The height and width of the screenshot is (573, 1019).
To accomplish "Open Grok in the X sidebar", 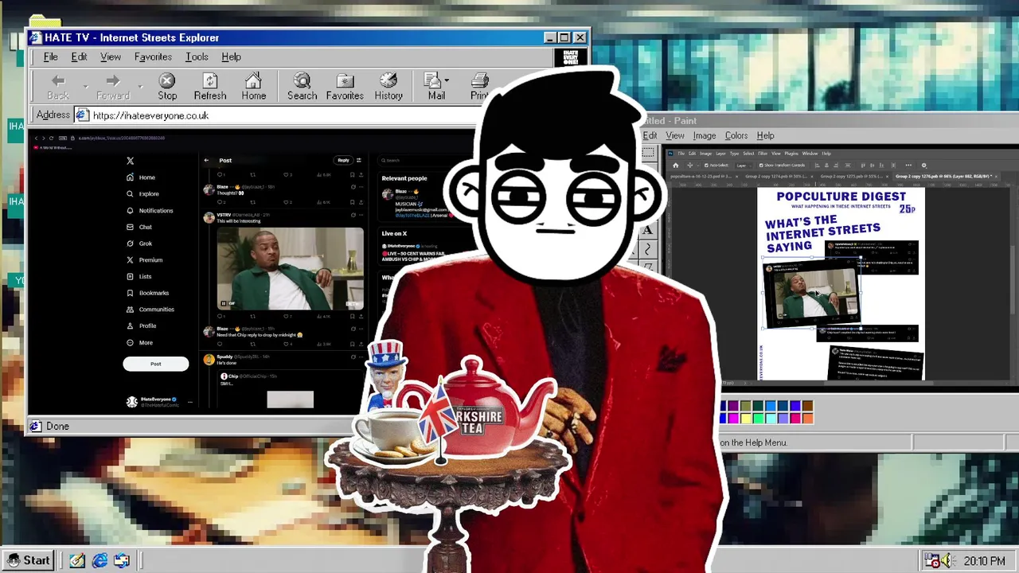I will (139, 244).
